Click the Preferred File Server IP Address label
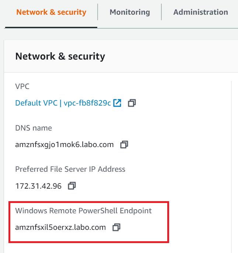 point(70,169)
